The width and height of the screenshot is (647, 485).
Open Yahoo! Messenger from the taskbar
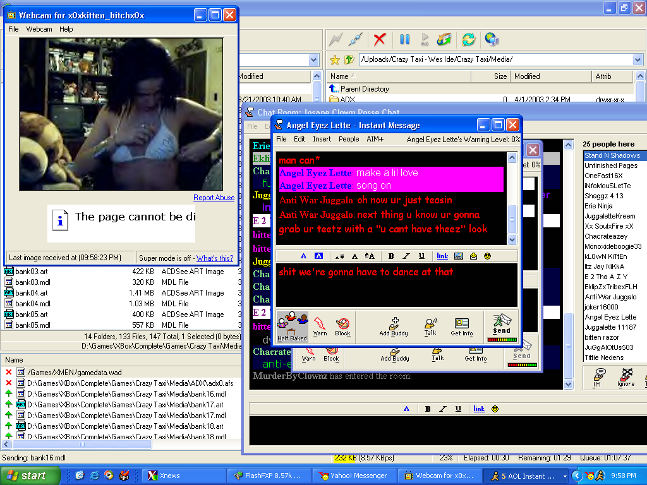pyautogui.click(x=354, y=476)
